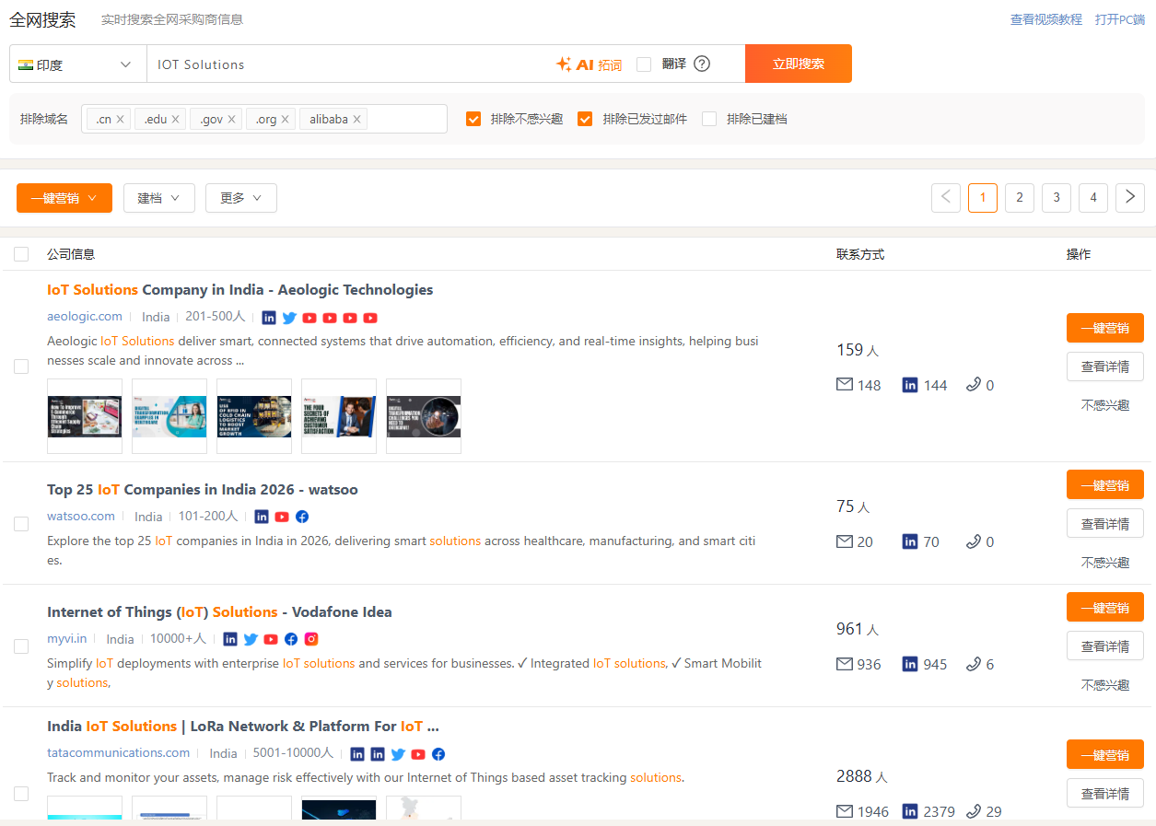Image resolution: width=1156 pixels, height=826 pixels.
Task: Select the Vodafone Idea row checkbox
Action: (x=21, y=646)
